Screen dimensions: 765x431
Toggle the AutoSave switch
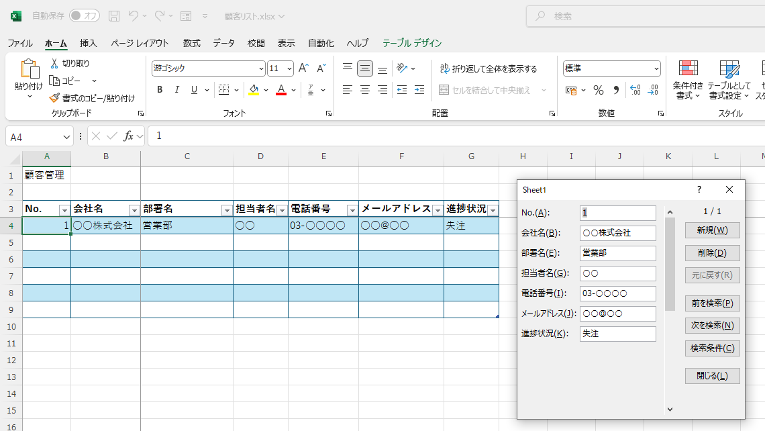click(84, 15)
